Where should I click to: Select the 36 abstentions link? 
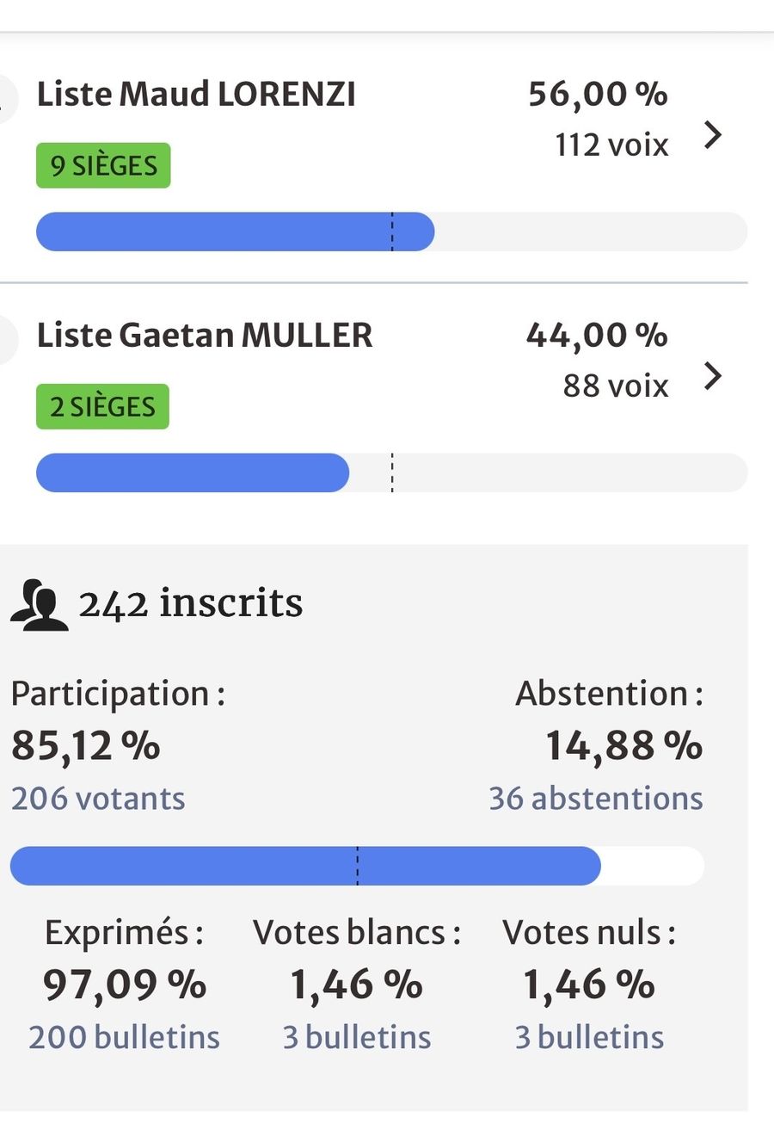pyautogui.click(x=596, y=798)
